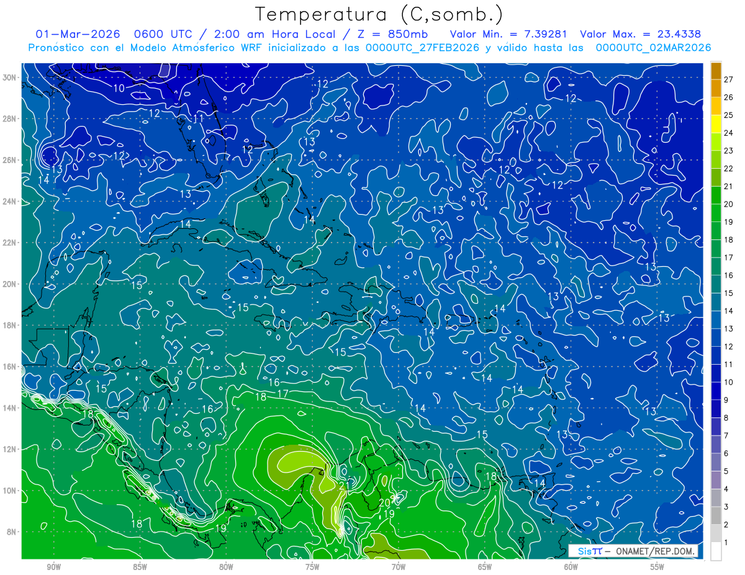The image size is (745, 575).
Task: Click the "10N" latitude axis label
Action: [x=9, y=491]
